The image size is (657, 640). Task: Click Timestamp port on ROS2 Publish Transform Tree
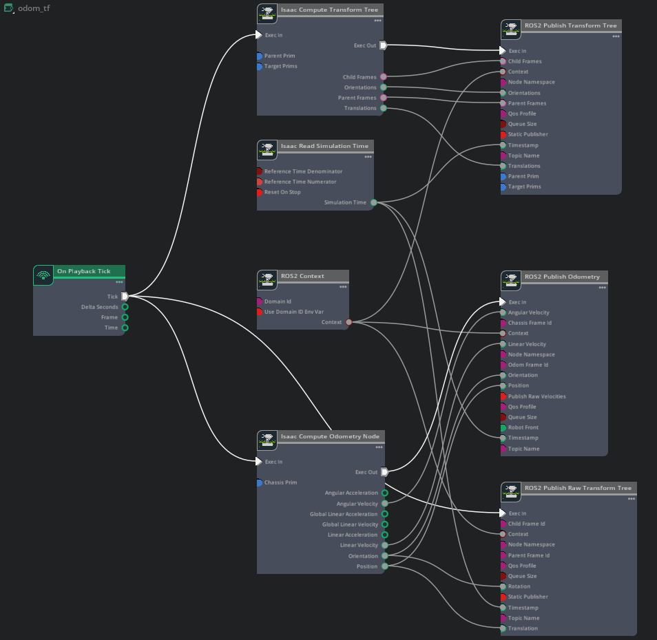(x=503, y=145)
